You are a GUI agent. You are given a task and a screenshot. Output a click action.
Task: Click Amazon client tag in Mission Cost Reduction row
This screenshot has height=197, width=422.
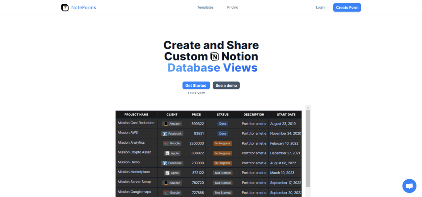pyautogui.click(x=172, y=124)
